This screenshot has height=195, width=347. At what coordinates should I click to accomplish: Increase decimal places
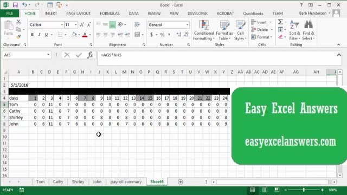[x=179, y=35]
